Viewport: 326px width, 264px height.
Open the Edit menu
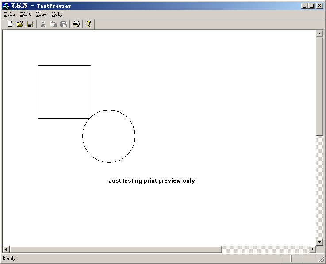pos(25,14)
